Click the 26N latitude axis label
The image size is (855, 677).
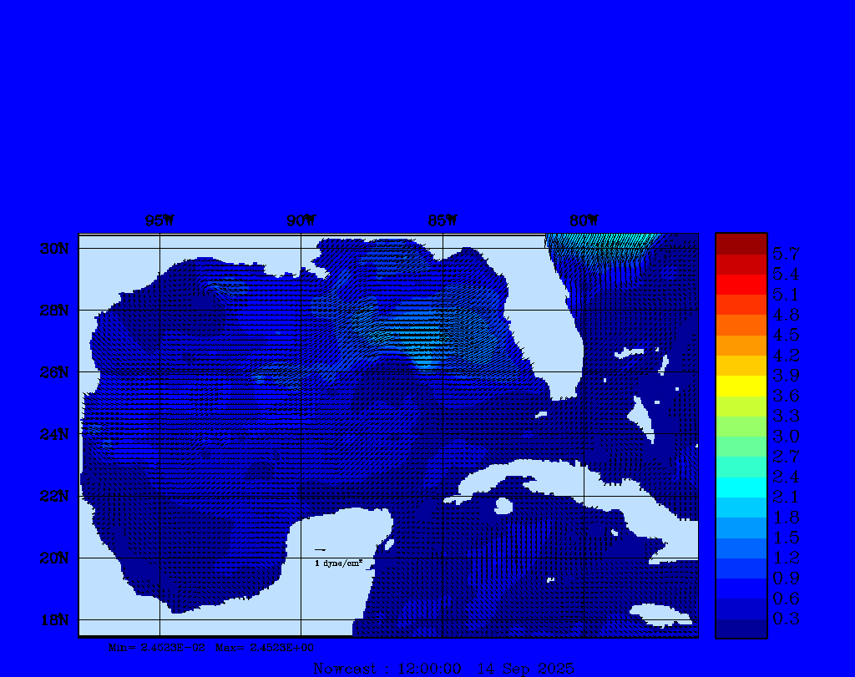(53, 372)
